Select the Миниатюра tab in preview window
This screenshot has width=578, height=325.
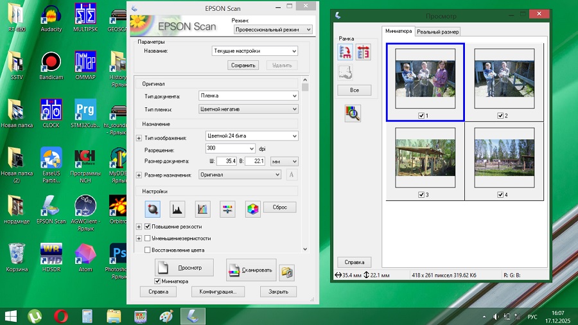pyautogui.click(x=398, y=31)
